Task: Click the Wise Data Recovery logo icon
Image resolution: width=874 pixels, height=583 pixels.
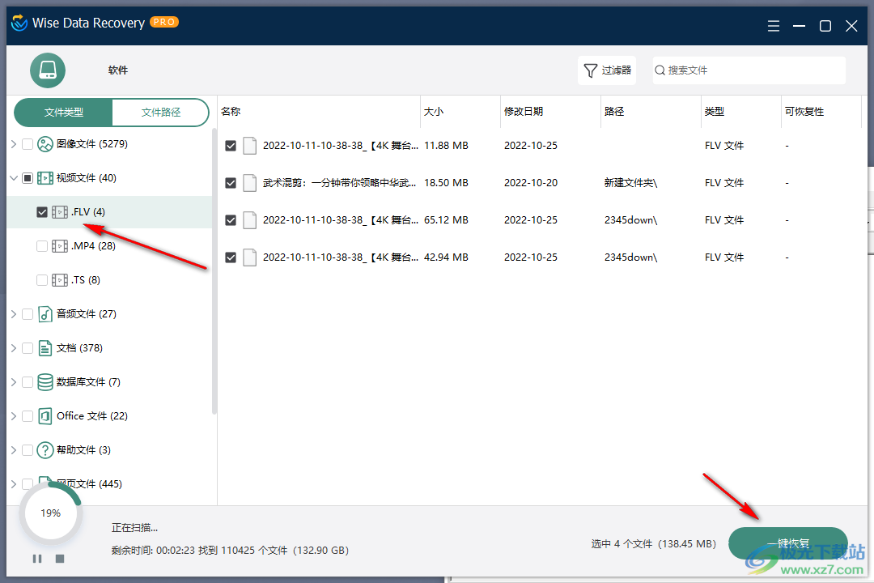Action: coord(19,23)
